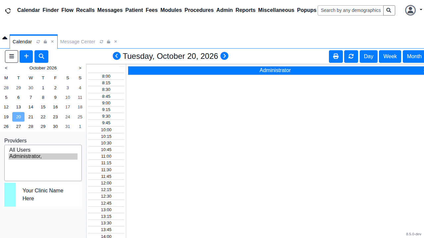Click the 10:00 time slot label
Viewport: 424px width, 238px height.
coord(106,130)
